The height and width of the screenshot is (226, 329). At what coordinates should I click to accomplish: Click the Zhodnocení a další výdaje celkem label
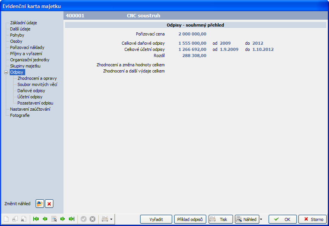[x=134, y=71]
